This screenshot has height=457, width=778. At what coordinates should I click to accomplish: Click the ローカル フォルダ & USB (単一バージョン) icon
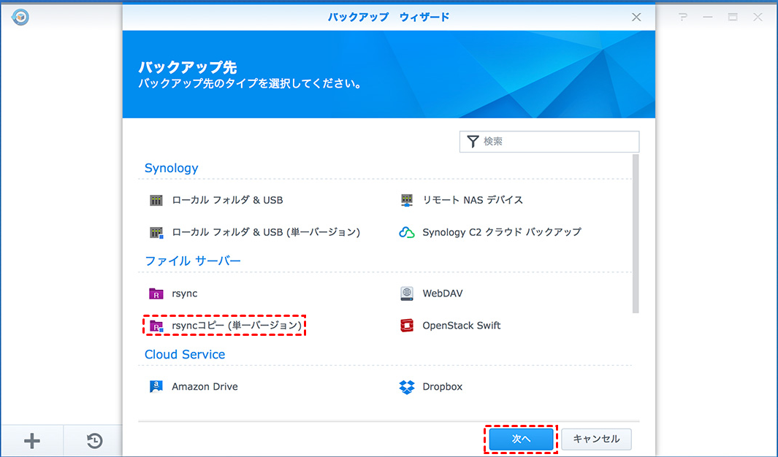pyautogui.click(x=156, y=232)
